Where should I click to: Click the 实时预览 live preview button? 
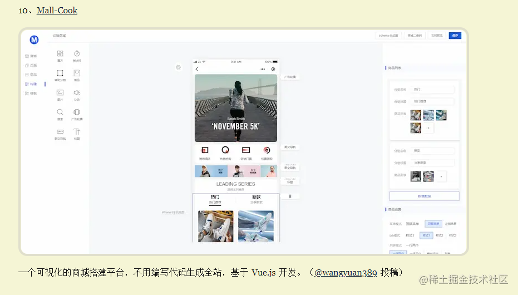click(x=437, y=36)
